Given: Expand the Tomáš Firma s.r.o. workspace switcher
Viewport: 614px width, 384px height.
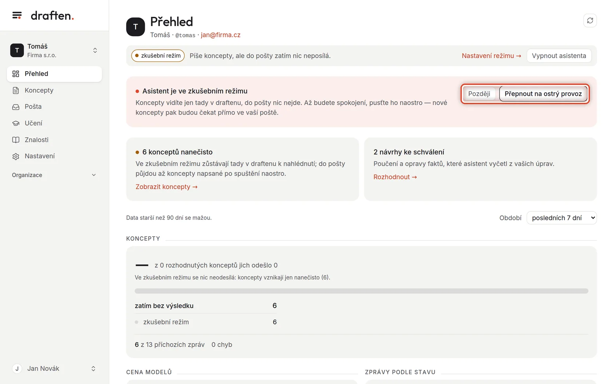Looking at the screenshot, I should coord(54,50).
